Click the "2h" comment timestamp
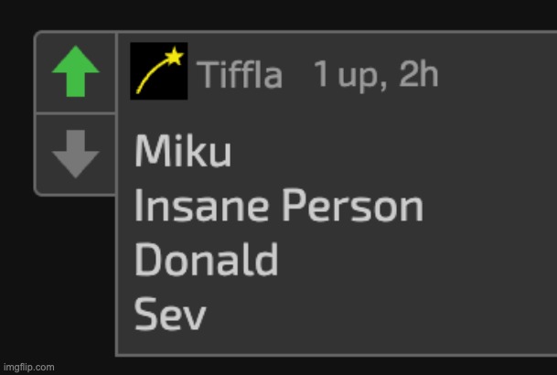Image resolution: width=557 pixels, height=375 pixels. (x=420, y=75)
